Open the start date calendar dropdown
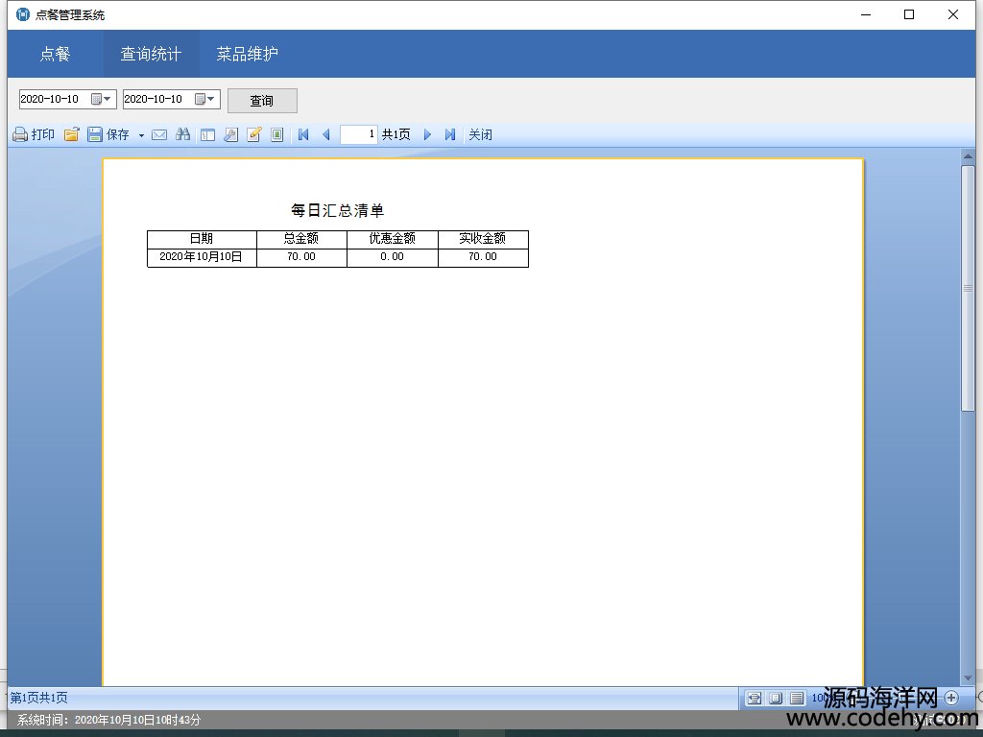Viewport: 983px width, 737px height. (101, 99)
